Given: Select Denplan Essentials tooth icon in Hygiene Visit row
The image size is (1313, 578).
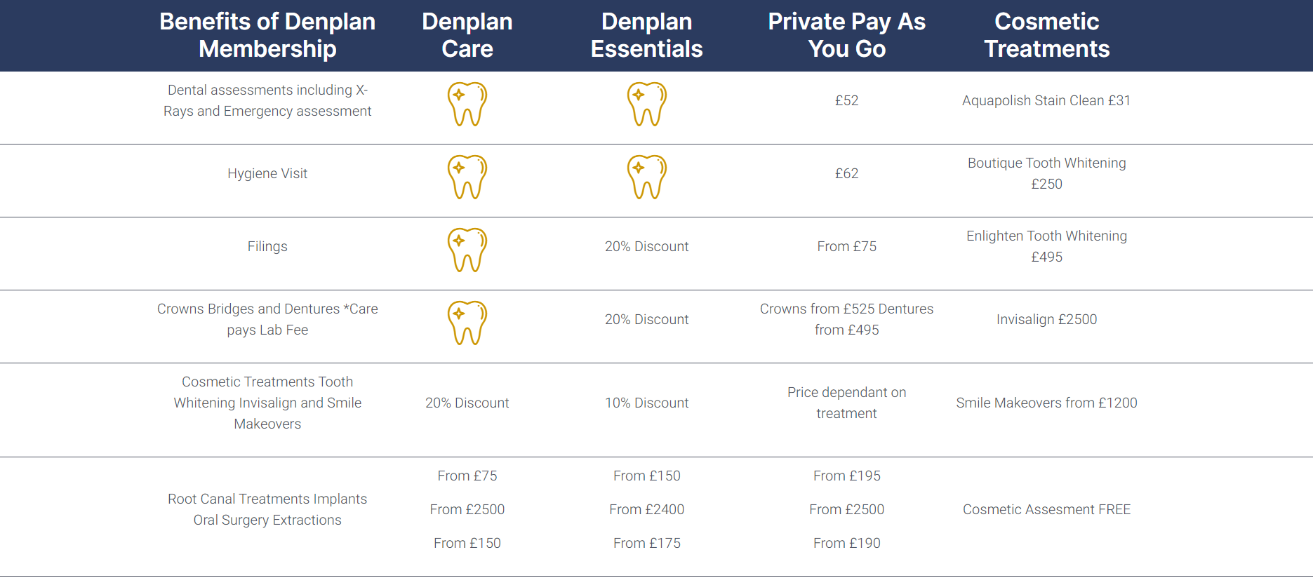Looking at the screenshot, I should pyautogui.click(x=647, y=177).
